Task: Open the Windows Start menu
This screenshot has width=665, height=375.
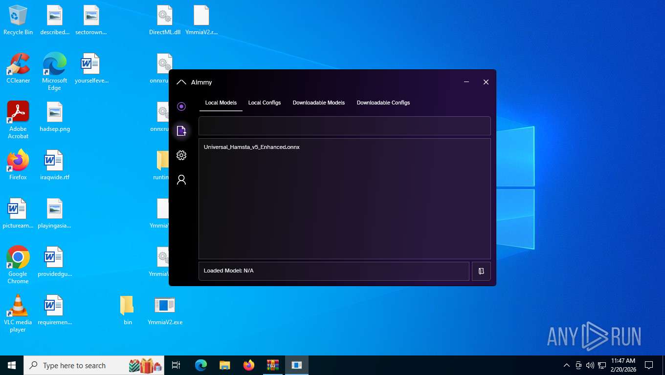Action: [x=12, y=365]
